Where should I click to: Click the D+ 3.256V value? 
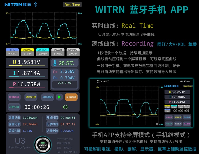tap(67, 72)
